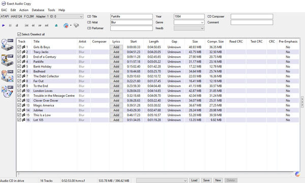Click the Save profile button

click(206, 180)
